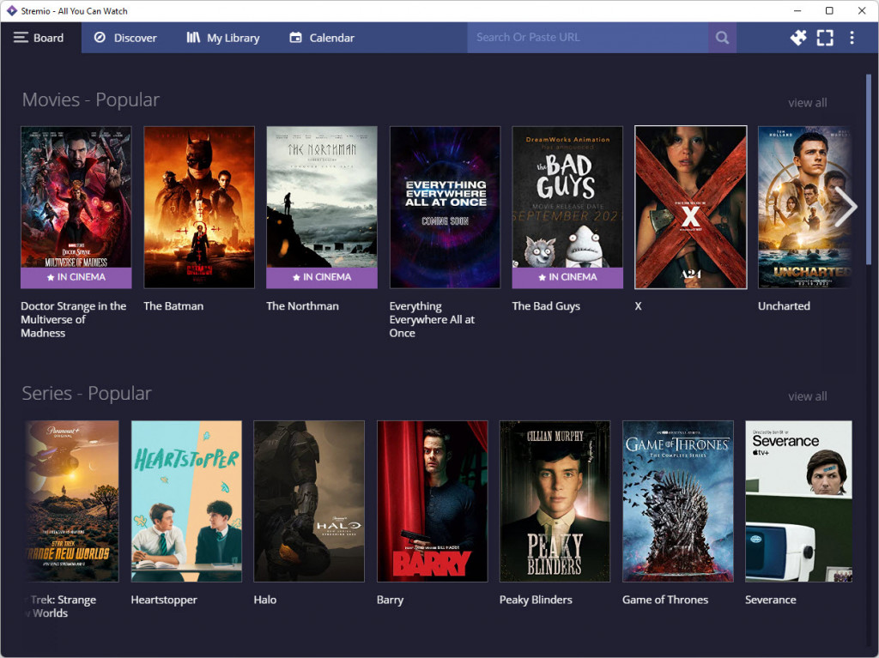Open Doctor Strange Multiverse of Madness poster

click(x=76, y=208)
